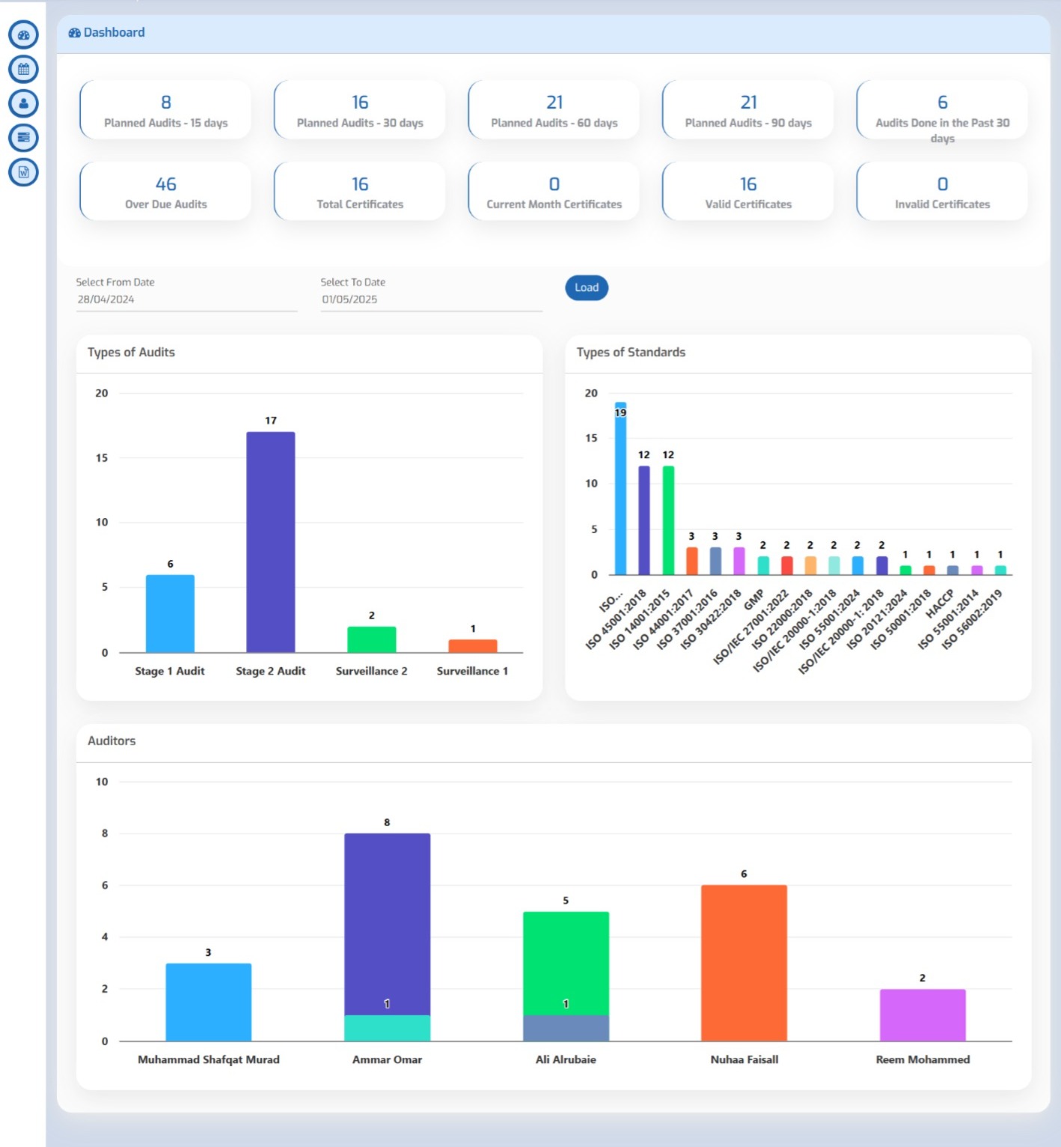The height and width of the screenshot is (1147, 1061).
Task: Open the Word document sidebar icon
Action: pos(23,172)
